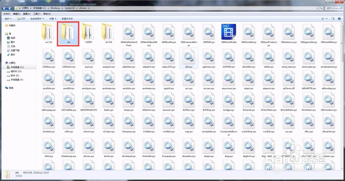Select the 360Hvm64.dat file
Image resolution: width=345 pixels, height=181 pixels.
click(229, 33)
